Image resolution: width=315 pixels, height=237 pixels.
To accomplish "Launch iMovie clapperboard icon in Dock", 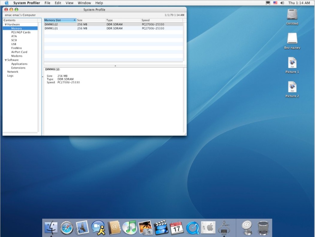I will click(161, 228).
